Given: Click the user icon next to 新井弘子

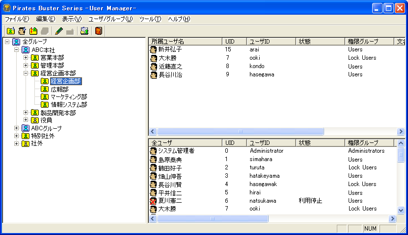Looking at the screenshot, I should (x=153, y=49).
